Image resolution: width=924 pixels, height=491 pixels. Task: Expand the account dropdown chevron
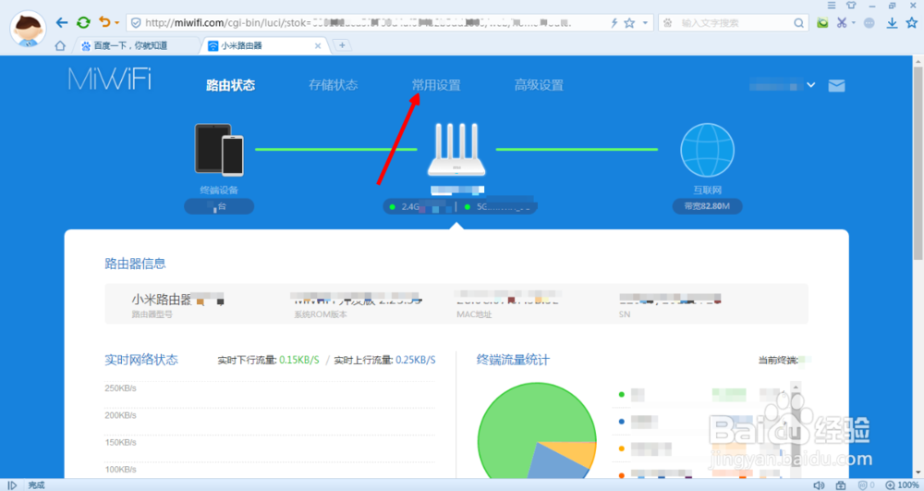(x=811, y=85)
